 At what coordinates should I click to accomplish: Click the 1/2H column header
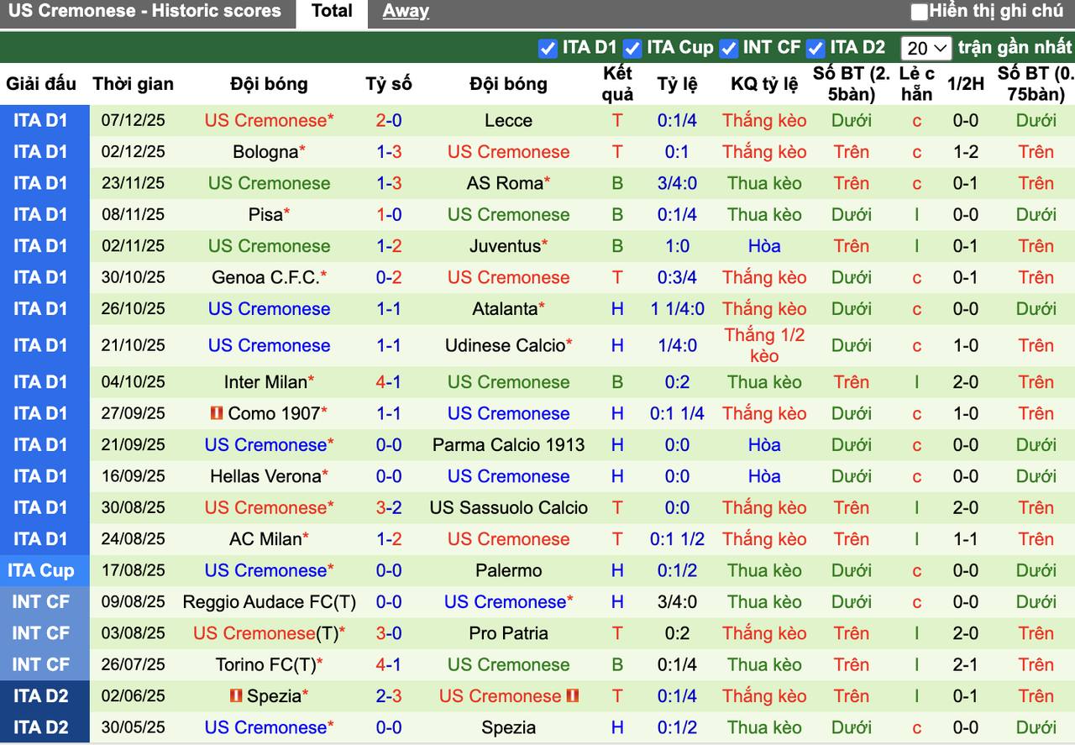[x=965, y=84]
